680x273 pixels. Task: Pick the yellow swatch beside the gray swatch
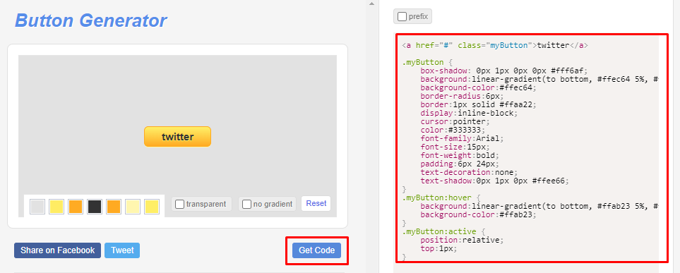click(x=56, y=207)
